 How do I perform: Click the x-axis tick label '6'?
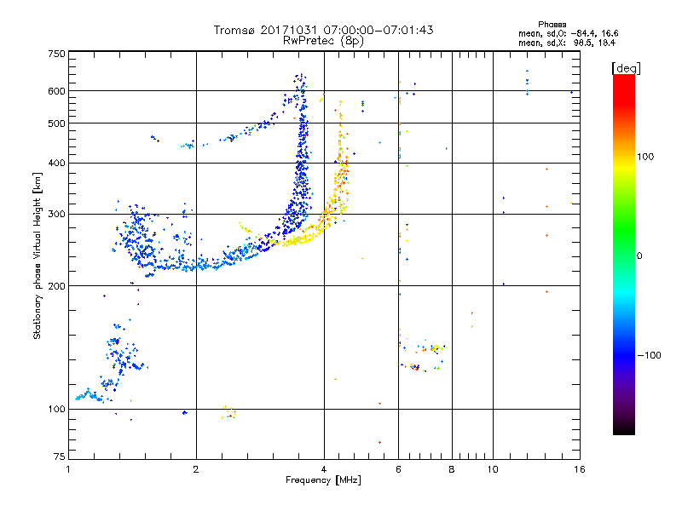pos(398,469)
